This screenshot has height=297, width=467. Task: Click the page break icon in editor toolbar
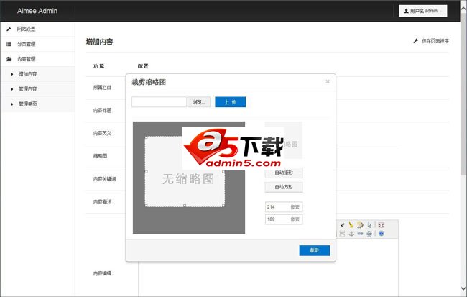342,234
